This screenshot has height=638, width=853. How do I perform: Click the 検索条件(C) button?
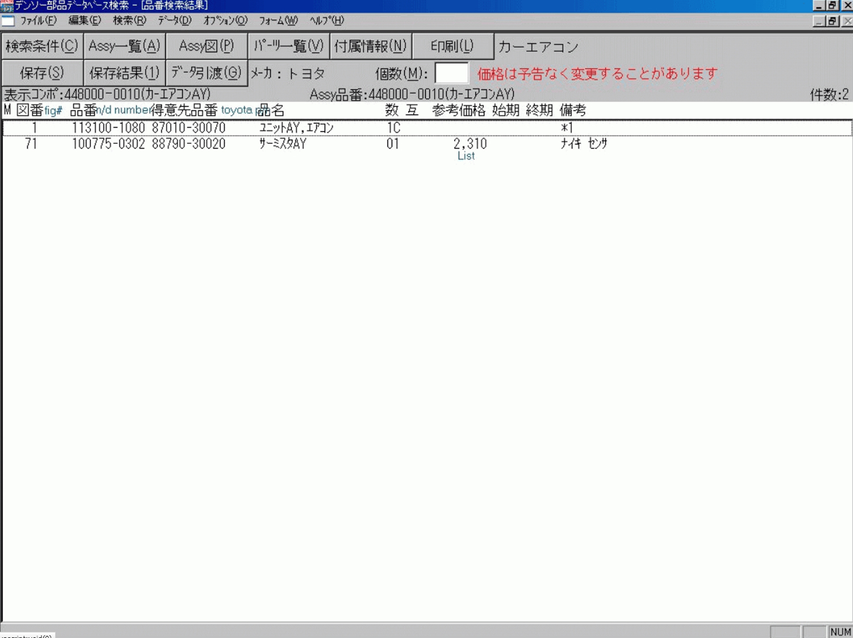42,46
